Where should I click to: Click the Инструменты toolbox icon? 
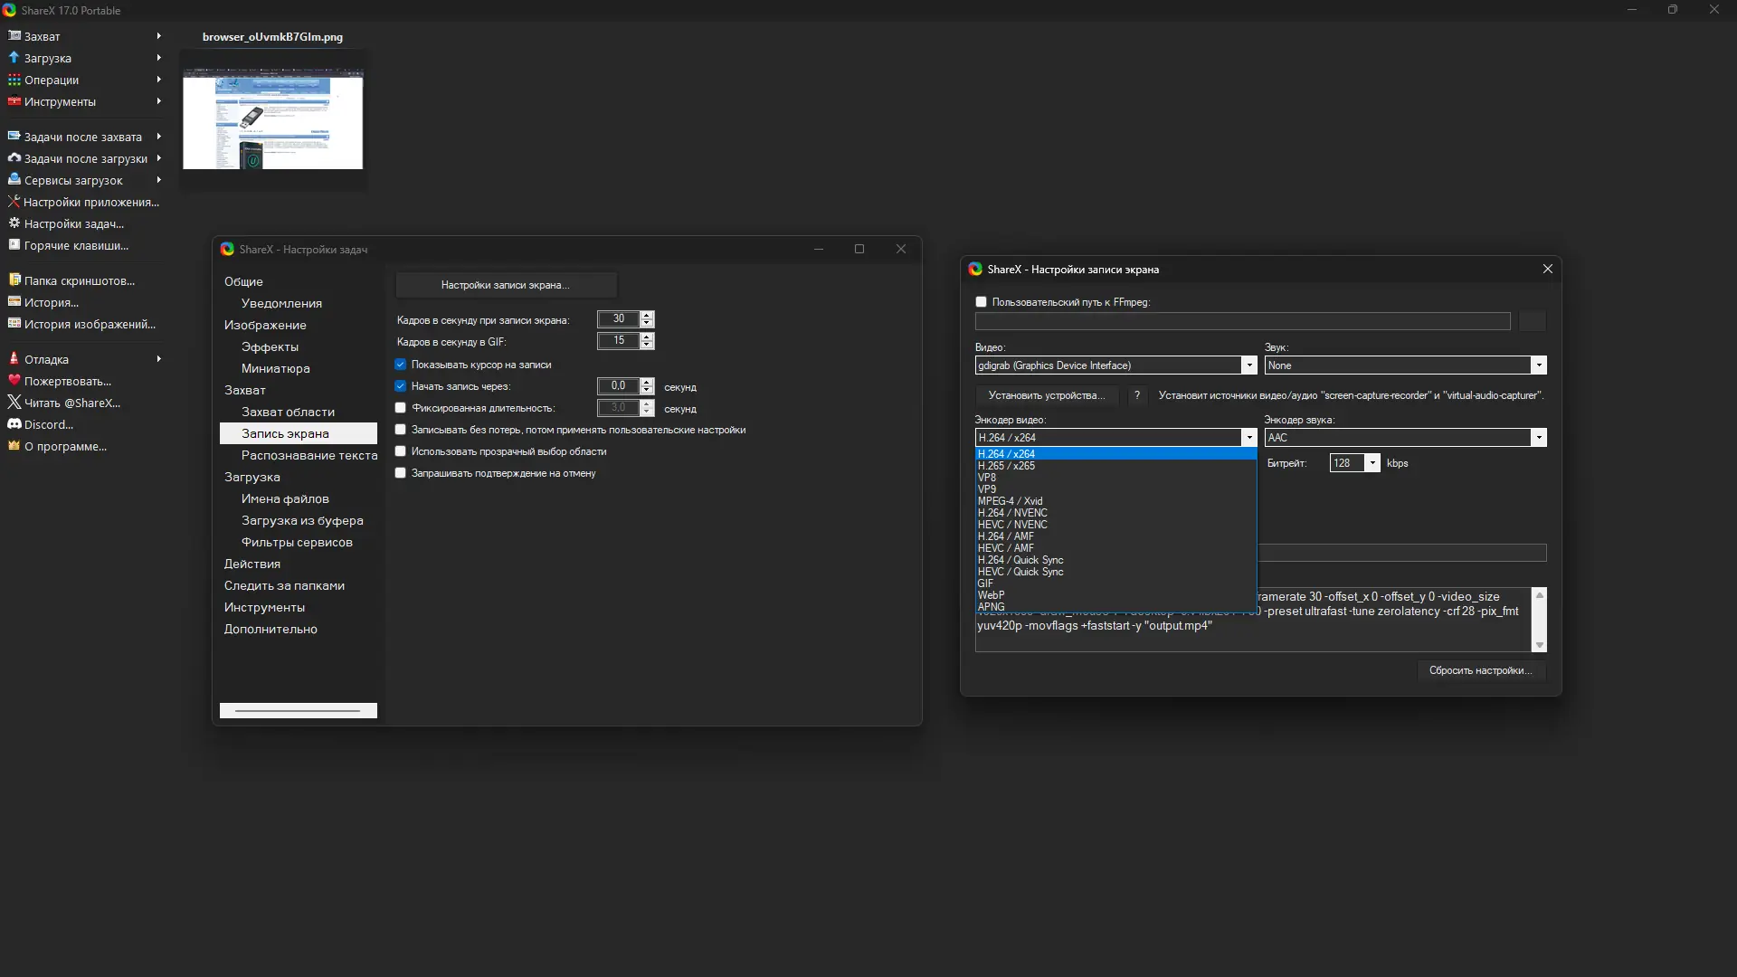[14, 101]
